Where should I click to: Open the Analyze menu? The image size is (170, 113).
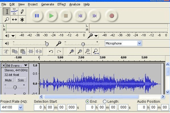pyautogui.click(x=75, y=4)
